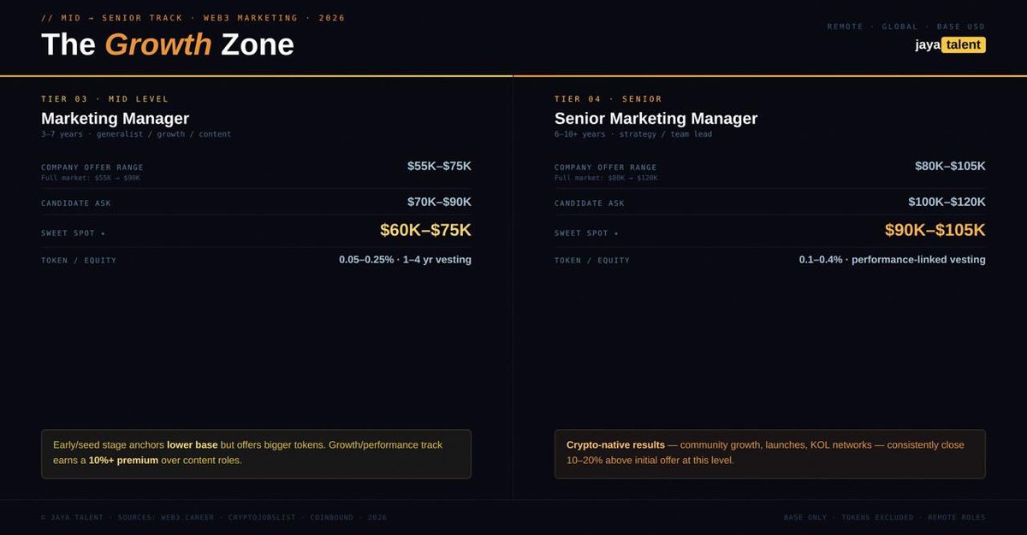Click the jaya talent logo
This screenshot has width=1027, height=535.
tap(950, 45)
